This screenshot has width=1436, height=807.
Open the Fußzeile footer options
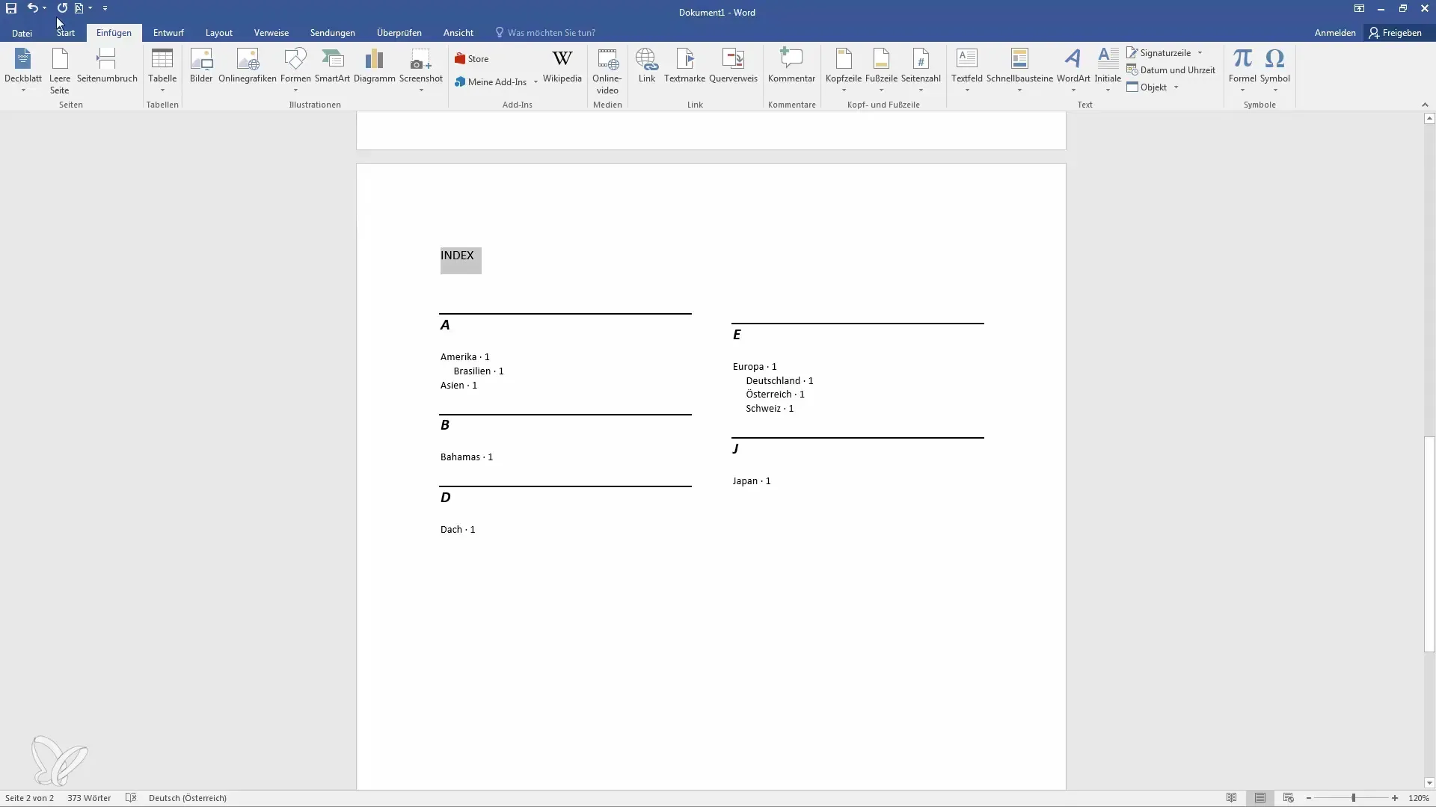(x=881, y=70)
